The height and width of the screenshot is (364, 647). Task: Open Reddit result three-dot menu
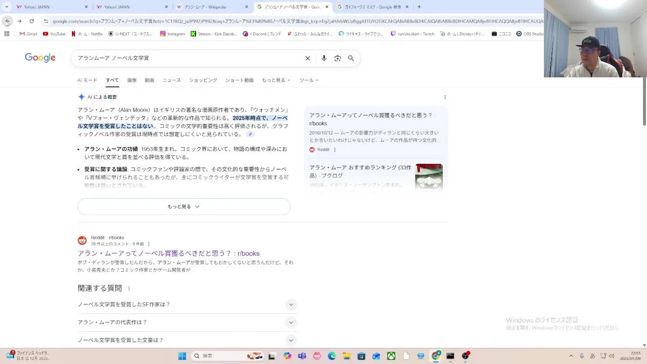click(x=149, y=244)
